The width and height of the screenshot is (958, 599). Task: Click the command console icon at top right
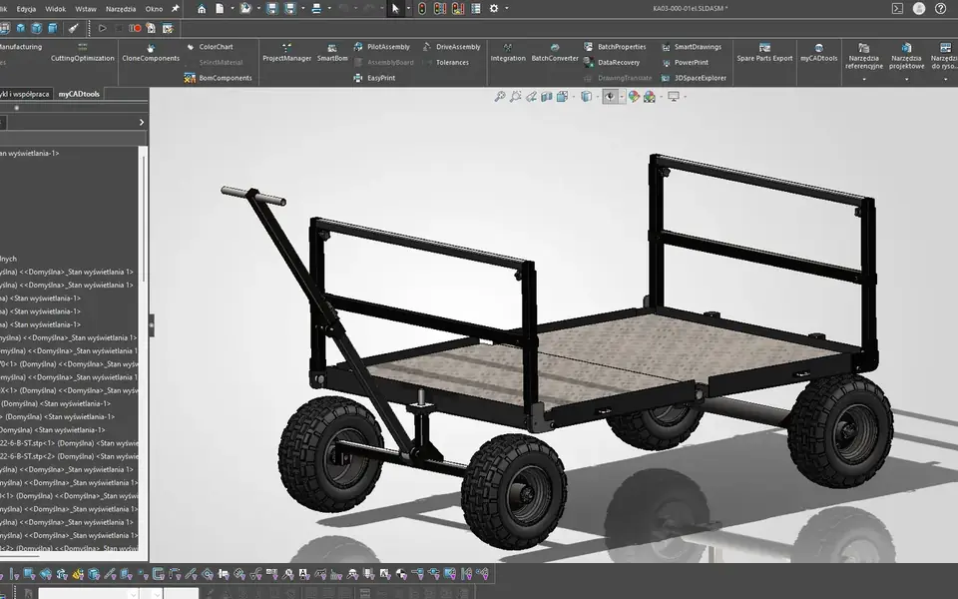[897, 9]
